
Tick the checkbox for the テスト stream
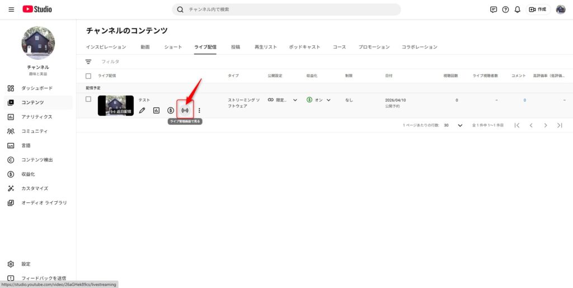point(88,99)
